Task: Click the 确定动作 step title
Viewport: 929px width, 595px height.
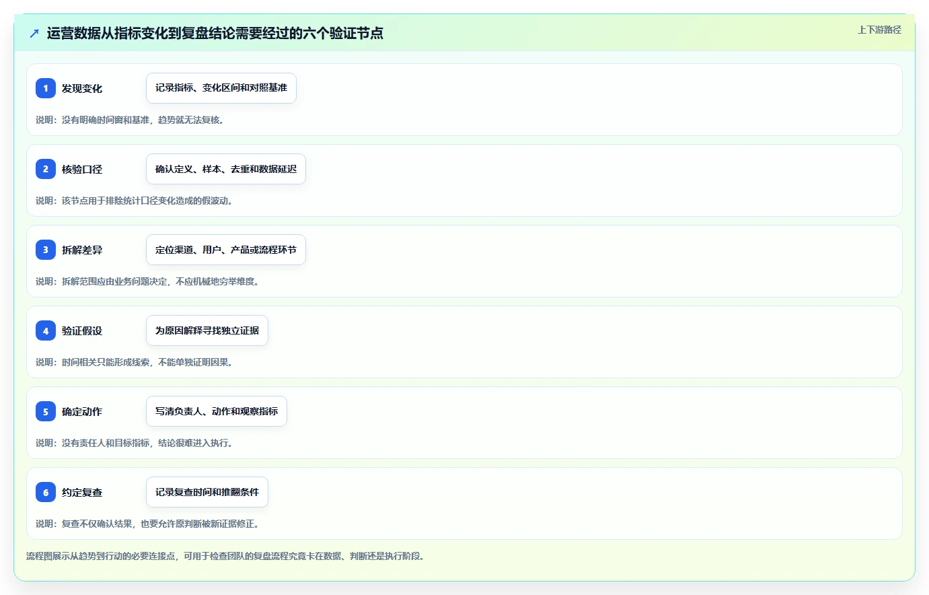Action: click(x=82, y=411)
